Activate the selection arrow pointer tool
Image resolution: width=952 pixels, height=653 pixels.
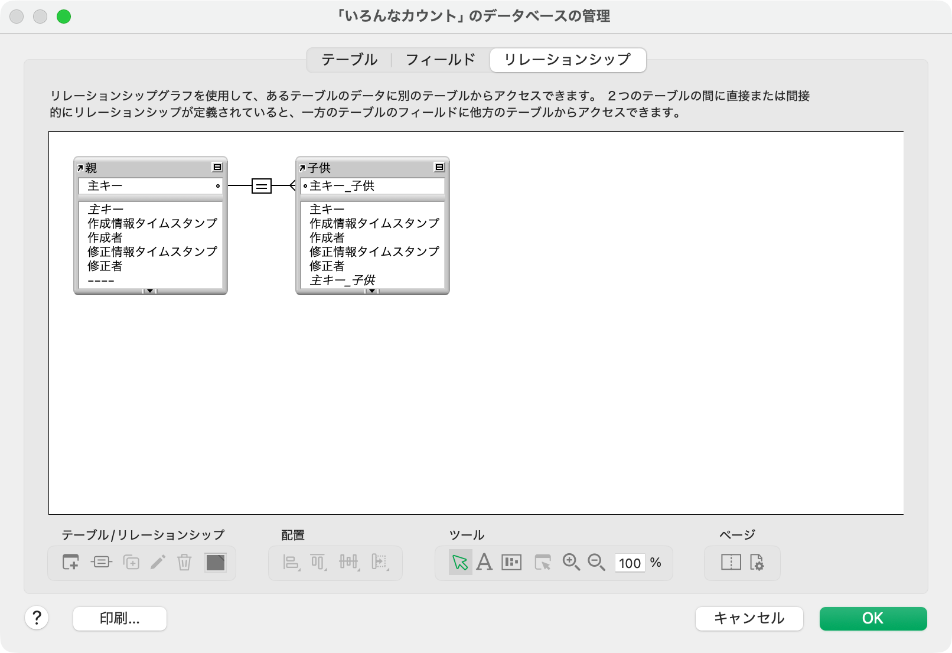[459, 562]
